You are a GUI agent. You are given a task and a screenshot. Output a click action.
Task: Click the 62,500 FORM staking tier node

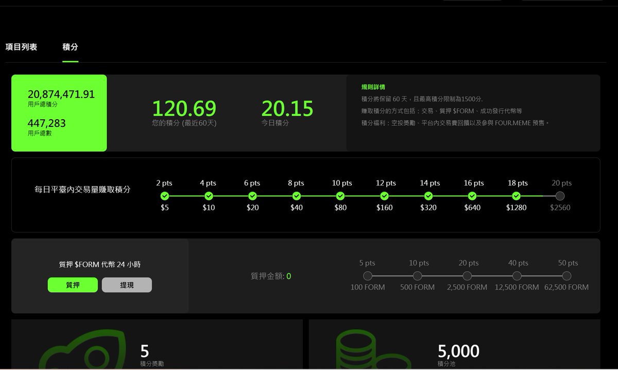[x=566, y=276]
